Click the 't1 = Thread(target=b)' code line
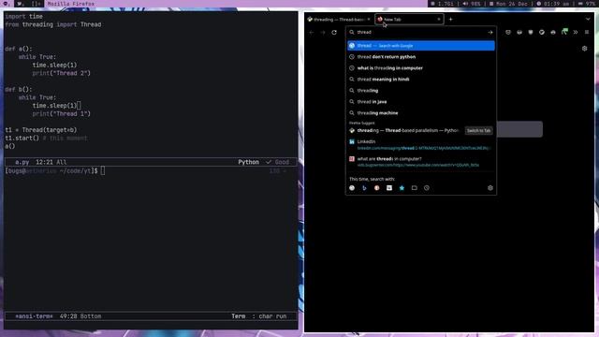The image size is (599, 337). [x=41, y=130]
